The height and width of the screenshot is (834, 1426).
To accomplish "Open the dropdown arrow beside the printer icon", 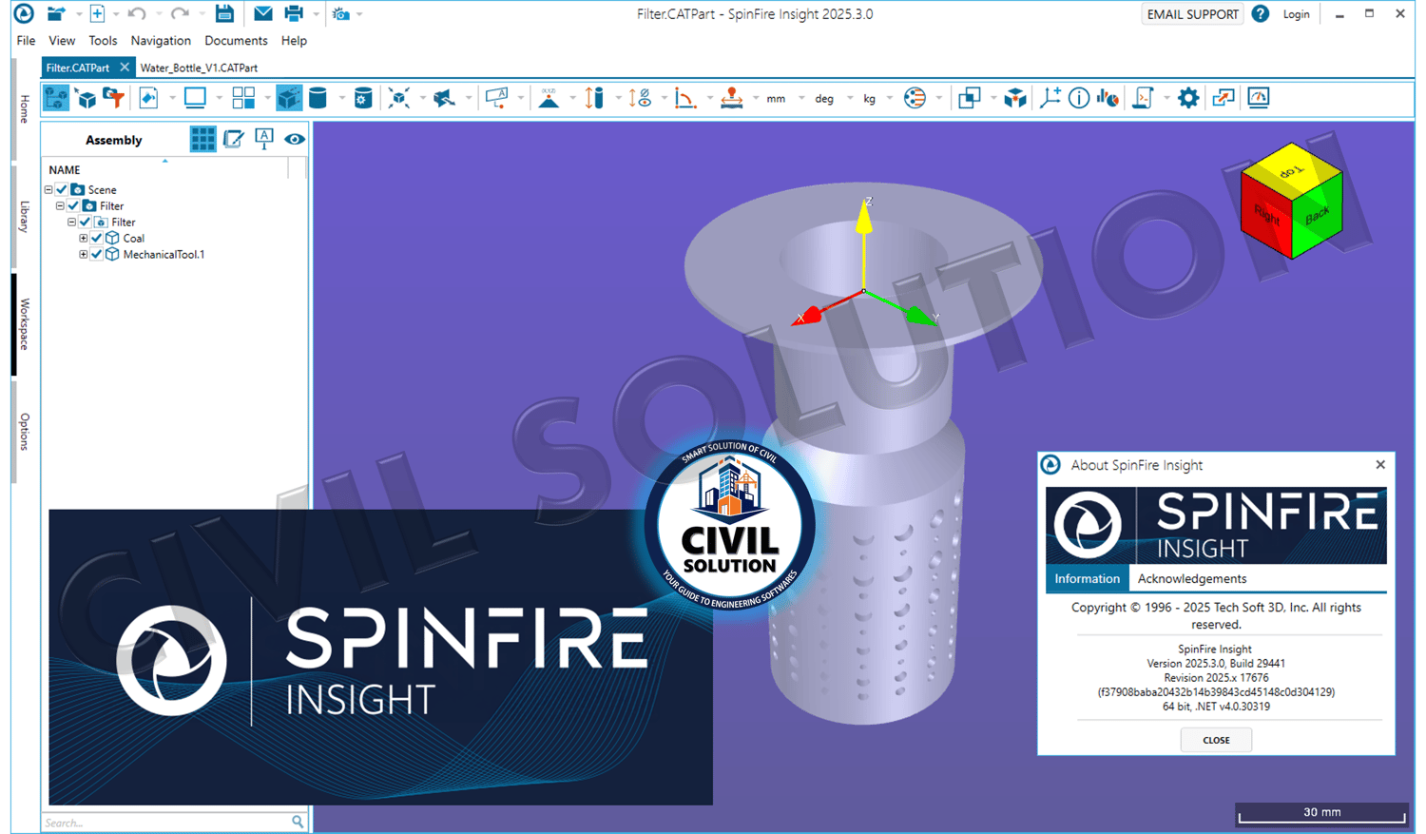I will [316, 14].
